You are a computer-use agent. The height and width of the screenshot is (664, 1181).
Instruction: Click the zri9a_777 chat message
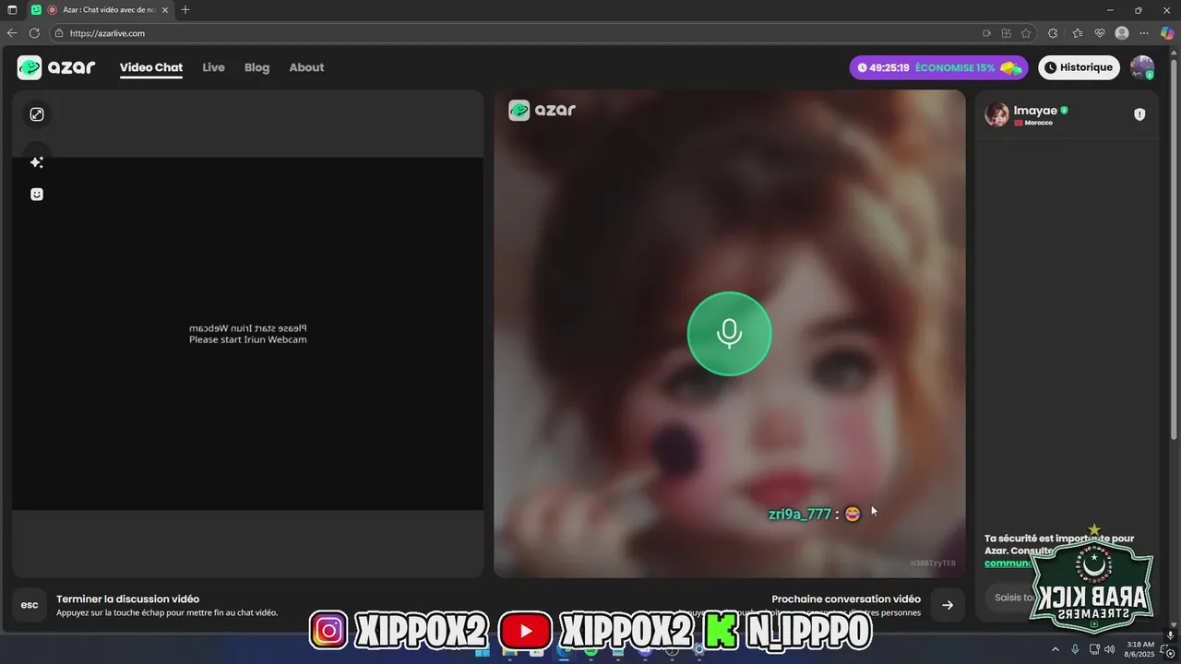[x=815, y=514]
